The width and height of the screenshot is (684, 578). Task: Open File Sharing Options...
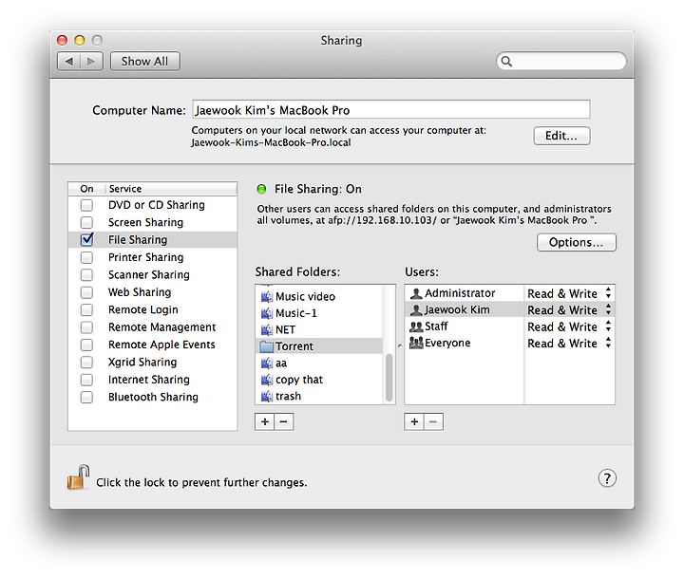coord(577,242)
